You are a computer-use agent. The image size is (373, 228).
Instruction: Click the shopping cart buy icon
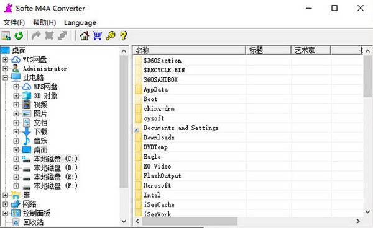coord(98,36)
